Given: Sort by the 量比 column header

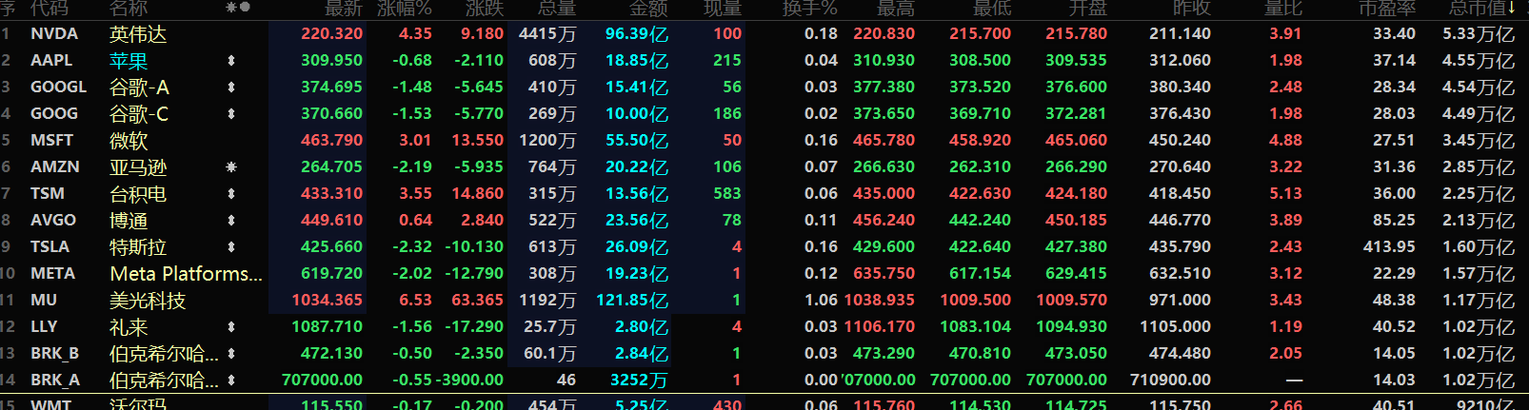Looking at the screenshot, I should click(x=1283, y=9).
